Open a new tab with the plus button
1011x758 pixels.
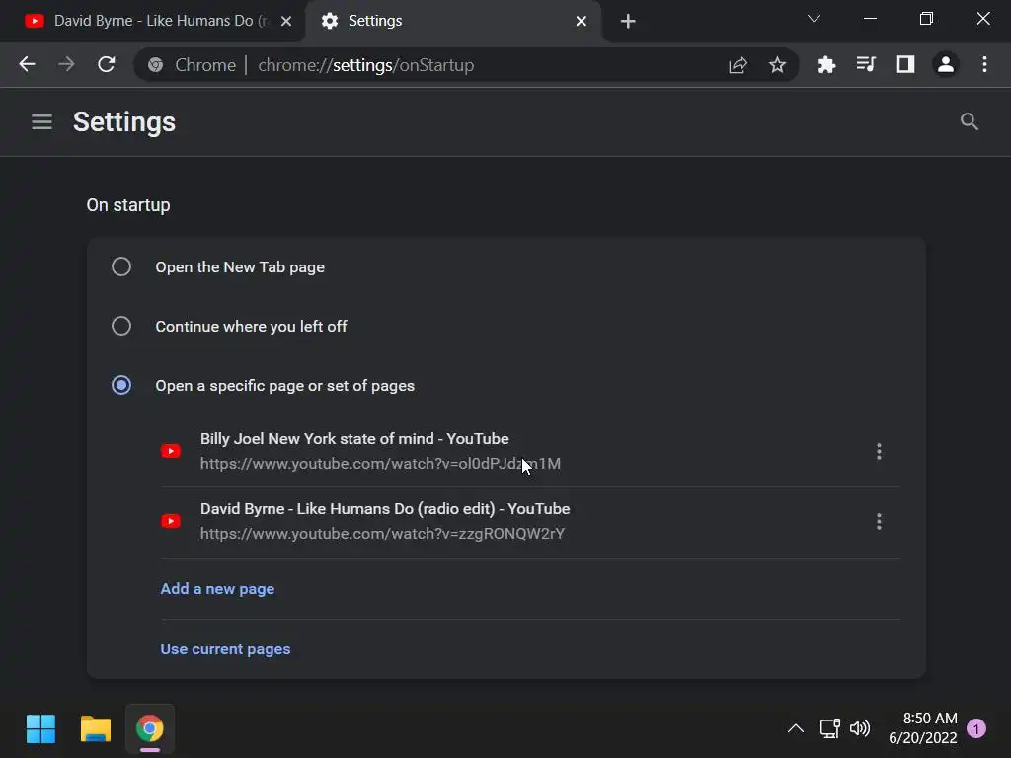click(x=628, y=22)
